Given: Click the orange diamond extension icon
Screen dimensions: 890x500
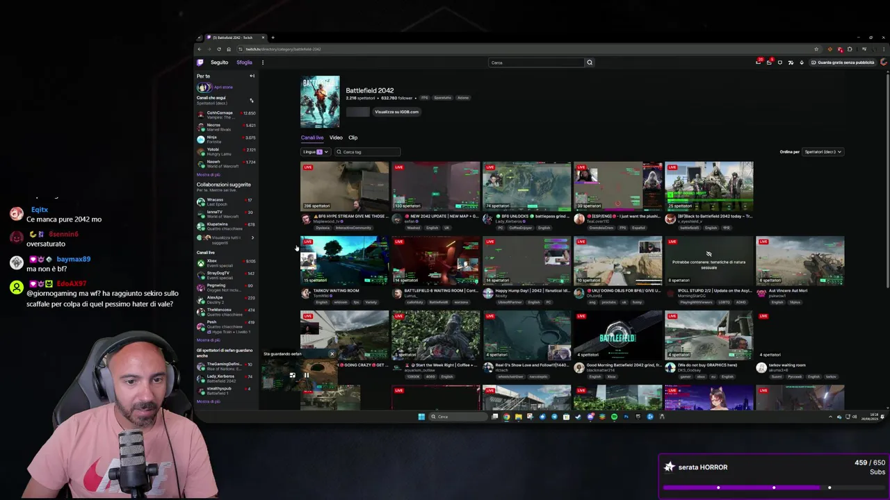Looking at the screenshot, I should [830, 49].
